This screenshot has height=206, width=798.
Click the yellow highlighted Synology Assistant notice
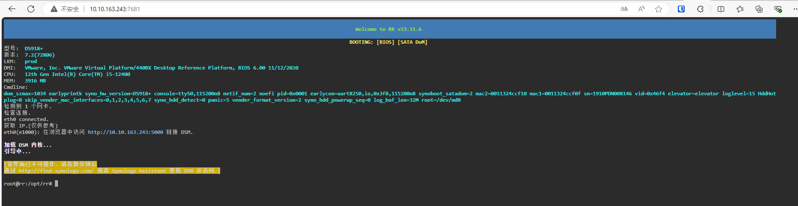(112, 167)
